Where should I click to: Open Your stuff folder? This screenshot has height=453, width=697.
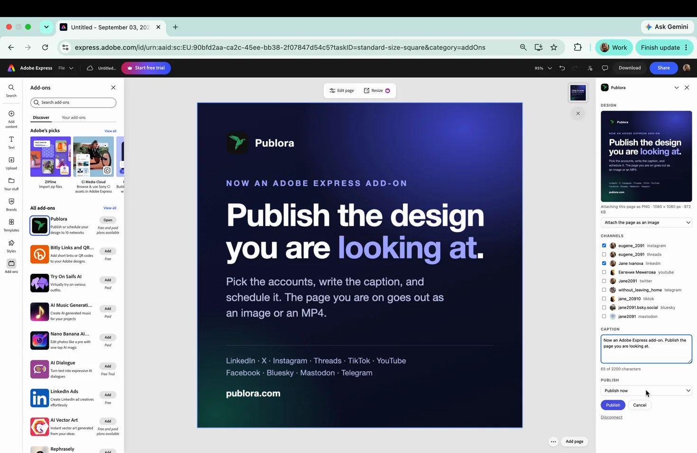click(x=11, y=184)
